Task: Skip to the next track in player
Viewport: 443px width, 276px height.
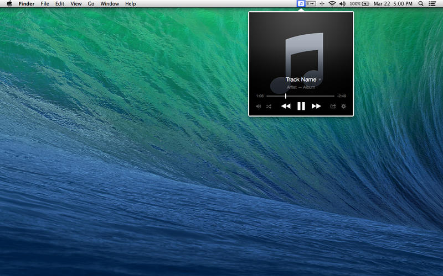Action: click(x=316, y=106)
